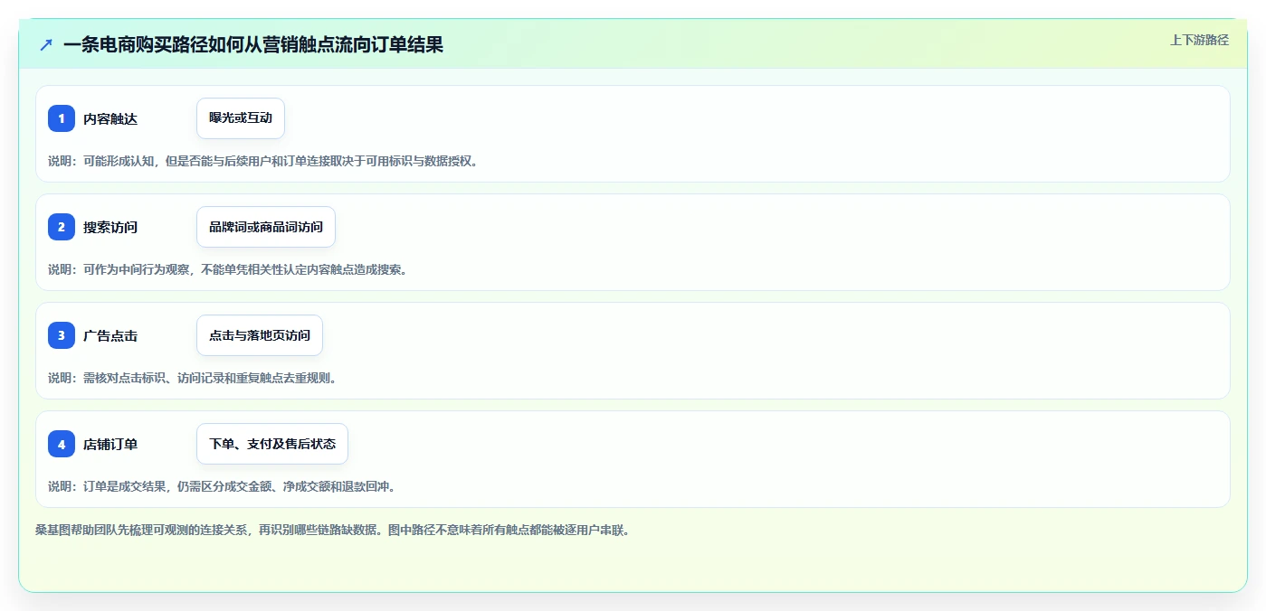The width and height of the screenshot is (1266, 611).
Task: Click the note starting 说明：可能形成认知
Action: [262, 161]
